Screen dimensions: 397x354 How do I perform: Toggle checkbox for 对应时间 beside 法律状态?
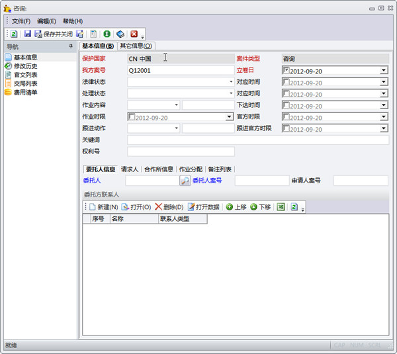click(x=286, y=82)
